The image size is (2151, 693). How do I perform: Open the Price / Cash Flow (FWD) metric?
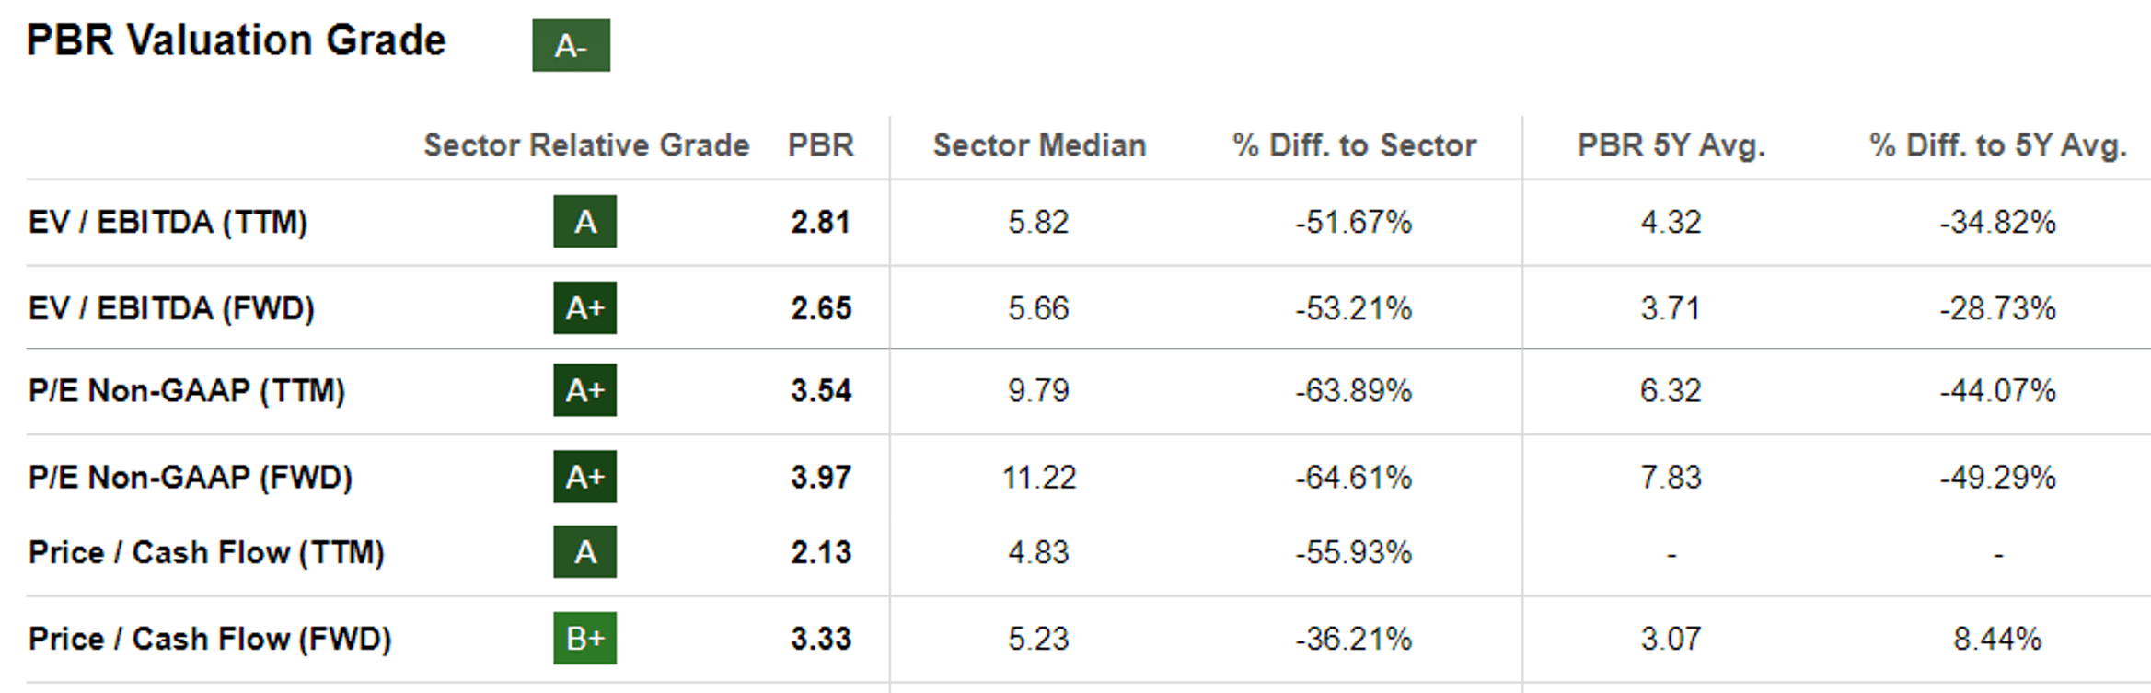pyautogui.click(x=210, y=639)
